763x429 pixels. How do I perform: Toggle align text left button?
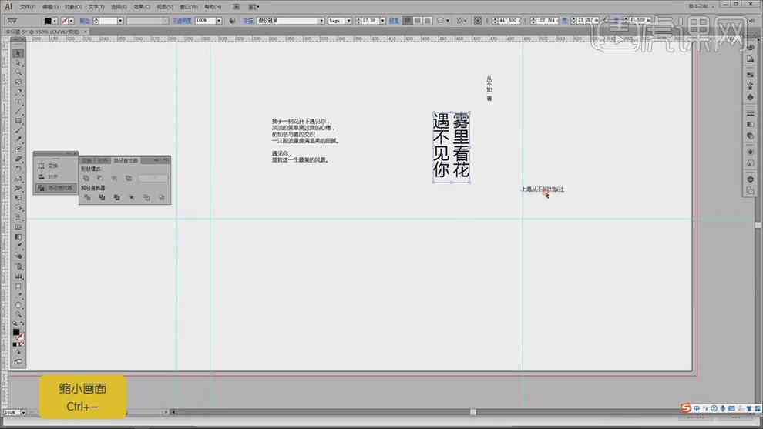pyautogui.click(x=407, y=21)
